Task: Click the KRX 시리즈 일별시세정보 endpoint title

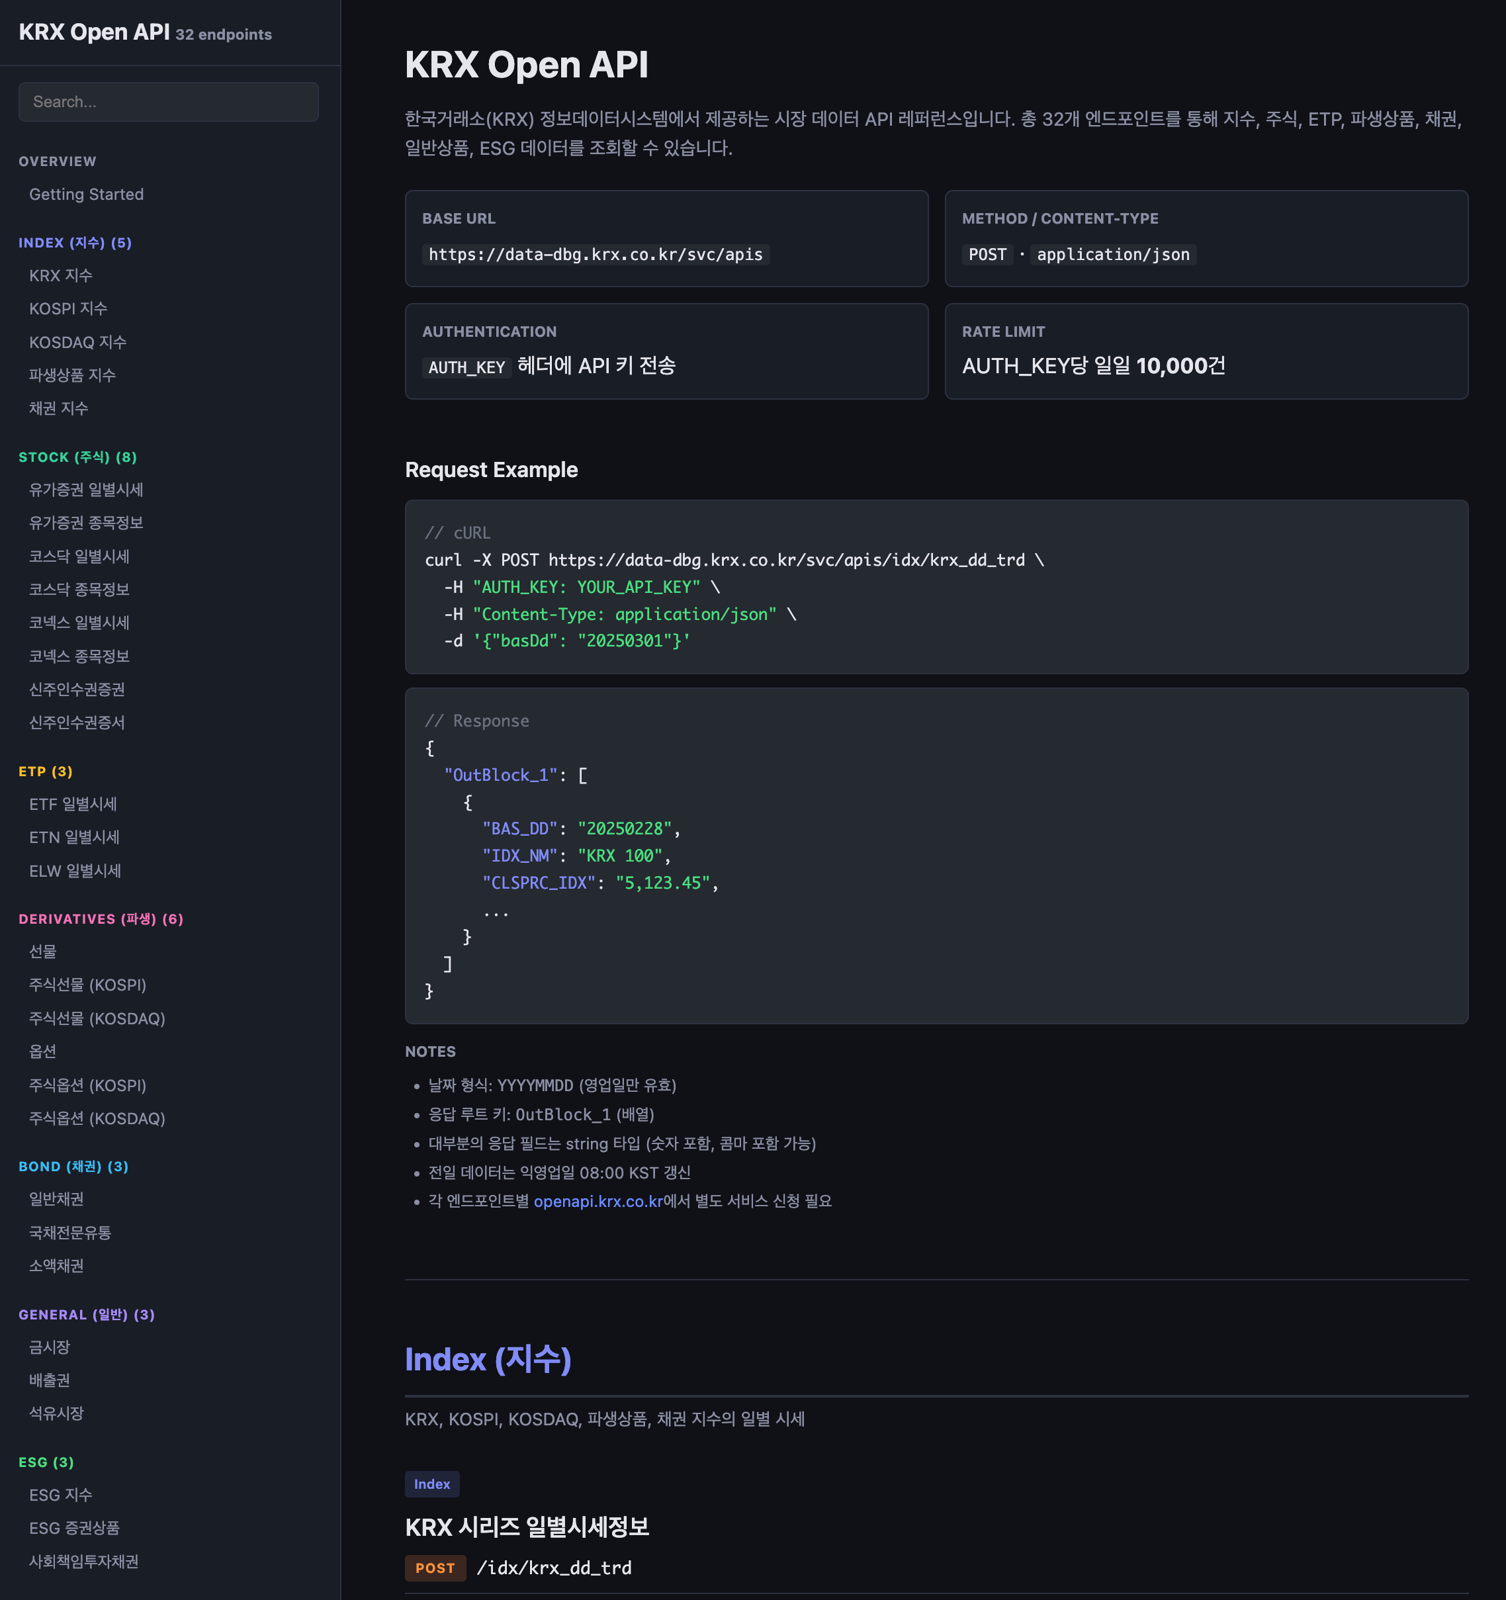Action: [x=527, y=1527]
